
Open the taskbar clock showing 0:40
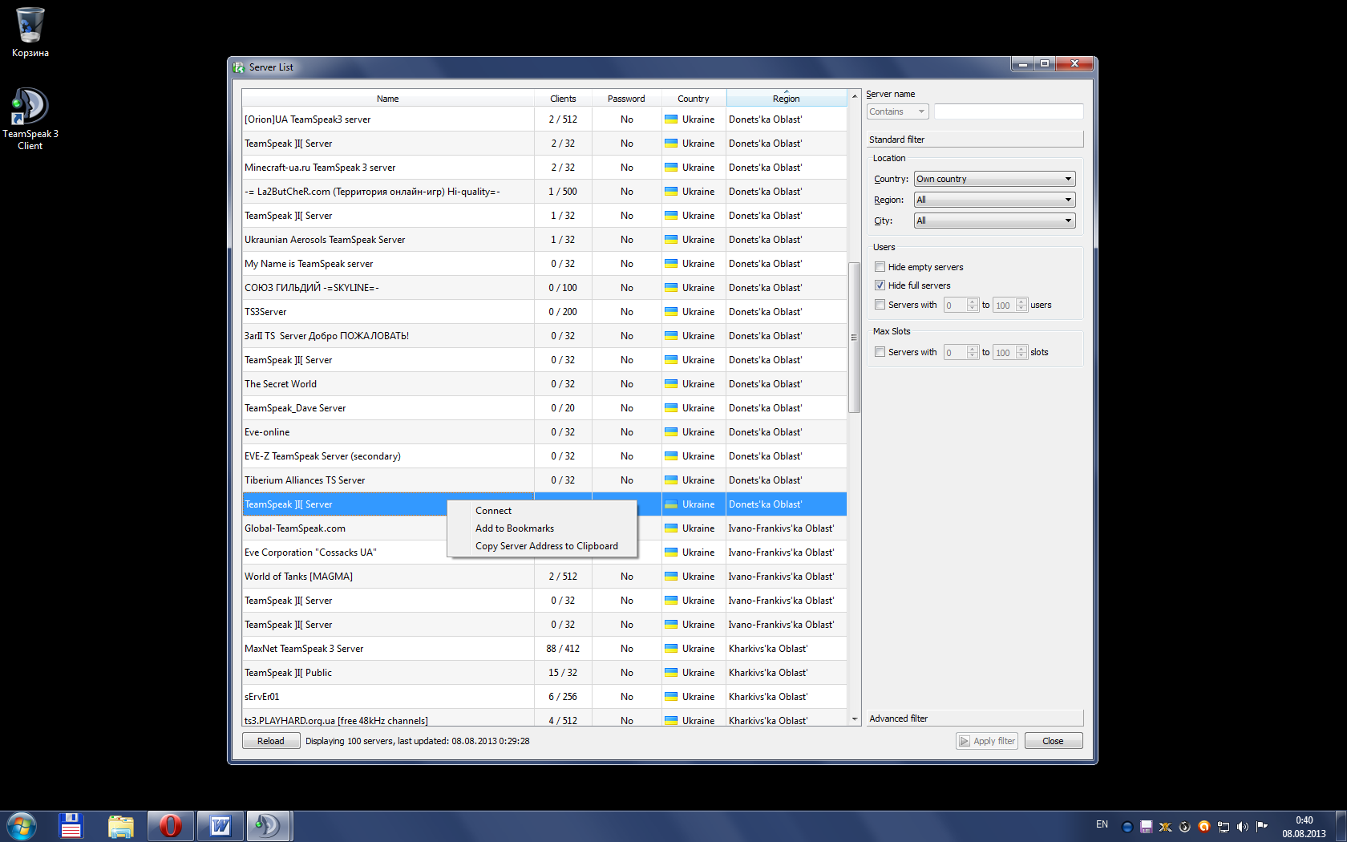(1304, 827)
